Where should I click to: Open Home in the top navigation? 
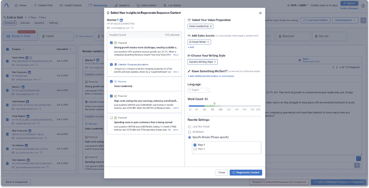click(20, 5)
